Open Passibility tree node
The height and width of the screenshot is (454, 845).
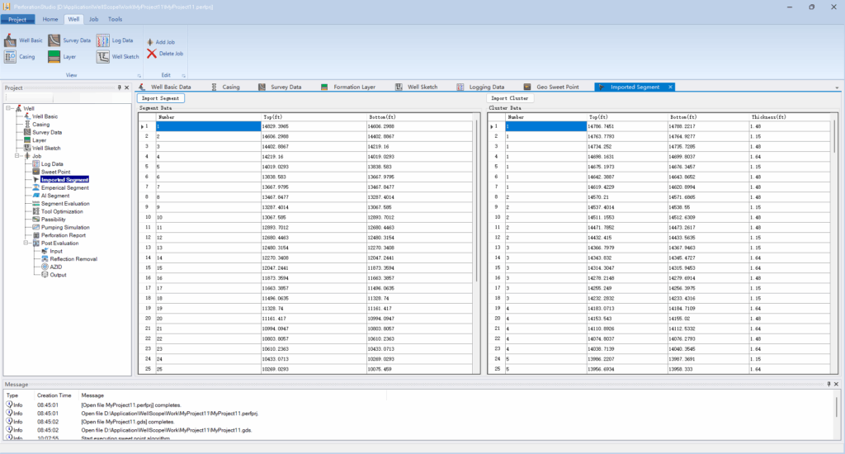tap(54, 220)
